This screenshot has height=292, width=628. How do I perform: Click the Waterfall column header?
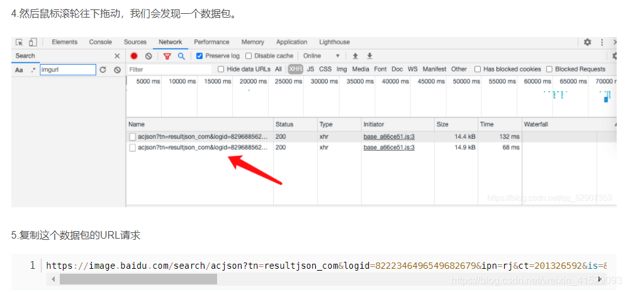pyautogui.click(x=569, y=124)
